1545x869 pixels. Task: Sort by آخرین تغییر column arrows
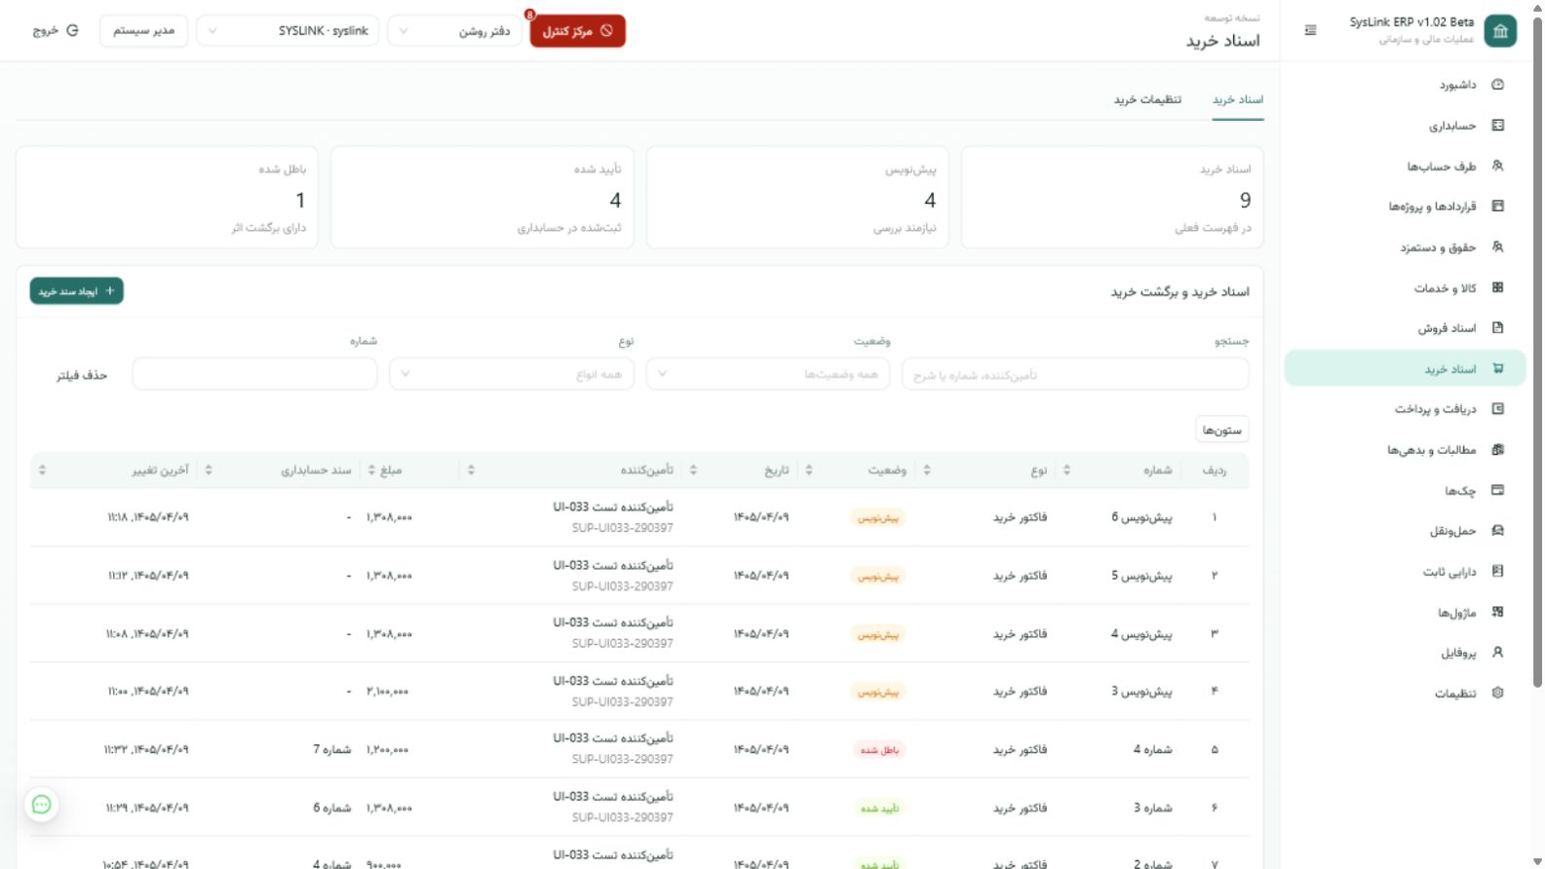click(42, 471)
